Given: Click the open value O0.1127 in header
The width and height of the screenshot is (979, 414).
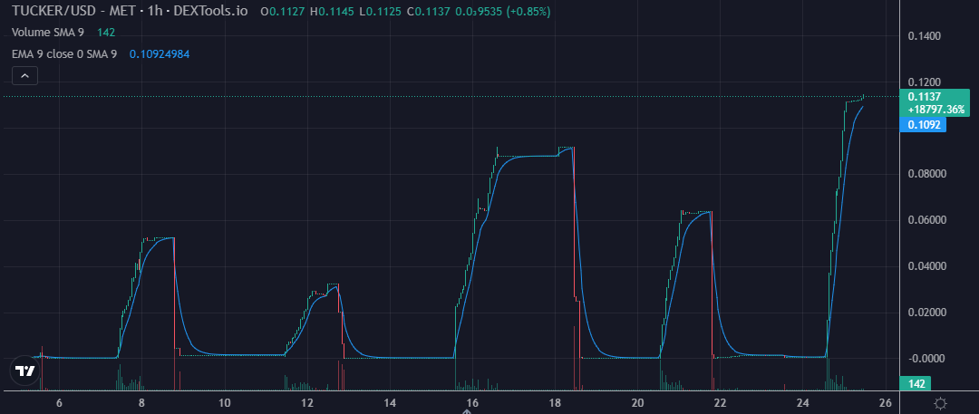Looking at the screenshot, I should (x=283, y=11).
